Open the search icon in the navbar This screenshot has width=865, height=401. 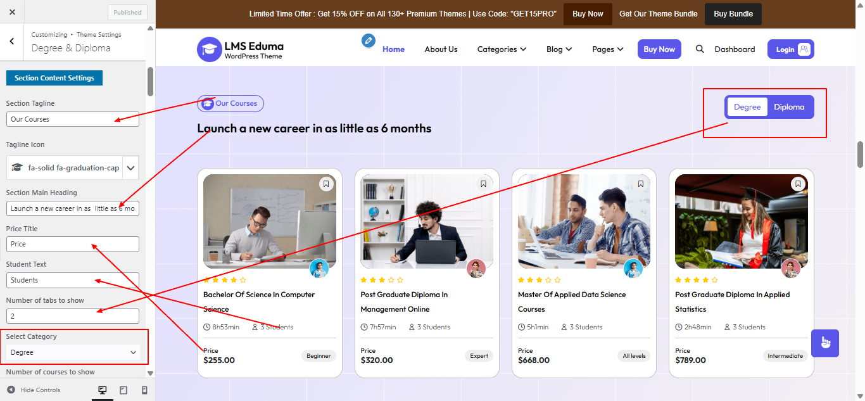pos(699,49)
